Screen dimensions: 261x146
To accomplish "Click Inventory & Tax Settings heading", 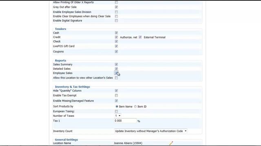I will click(x=73, y=87).
